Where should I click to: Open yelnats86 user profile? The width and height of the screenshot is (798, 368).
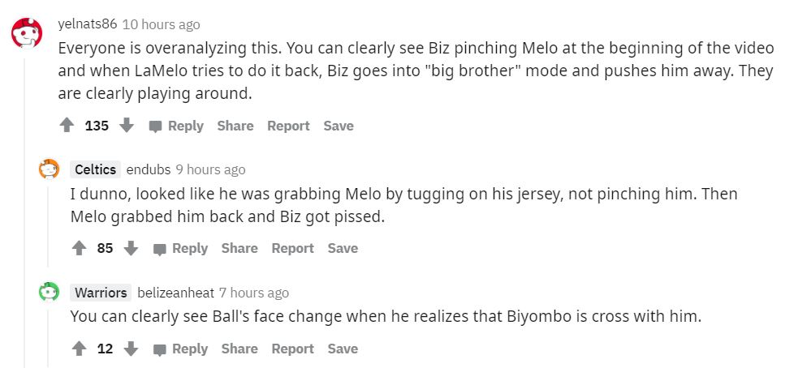[88, 24]
